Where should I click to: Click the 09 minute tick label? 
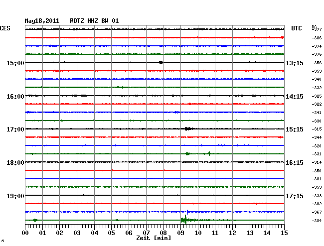click(x=180, y=233)
